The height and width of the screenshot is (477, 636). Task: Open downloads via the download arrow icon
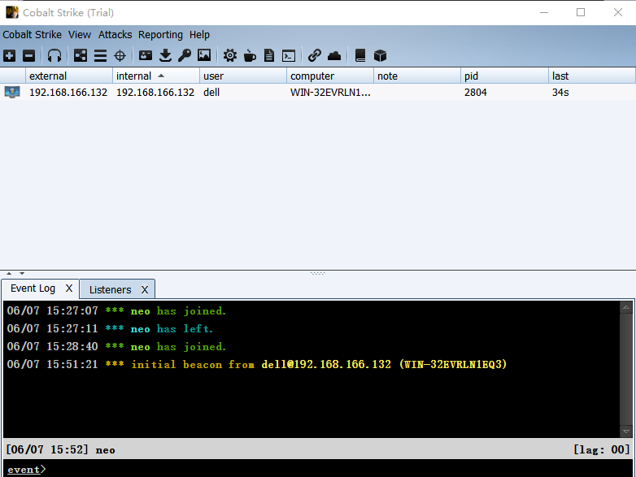coord(165,55)
